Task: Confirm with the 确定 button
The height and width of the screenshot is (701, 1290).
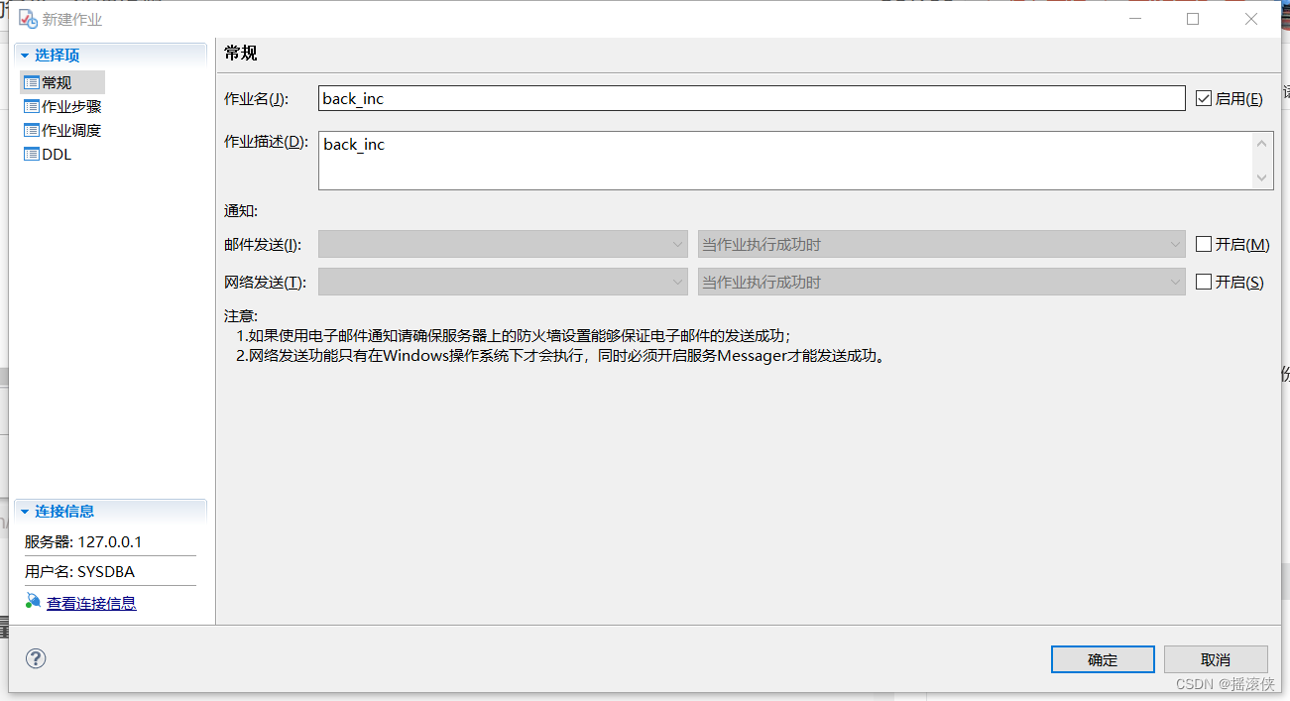Action: [1103, 659]
